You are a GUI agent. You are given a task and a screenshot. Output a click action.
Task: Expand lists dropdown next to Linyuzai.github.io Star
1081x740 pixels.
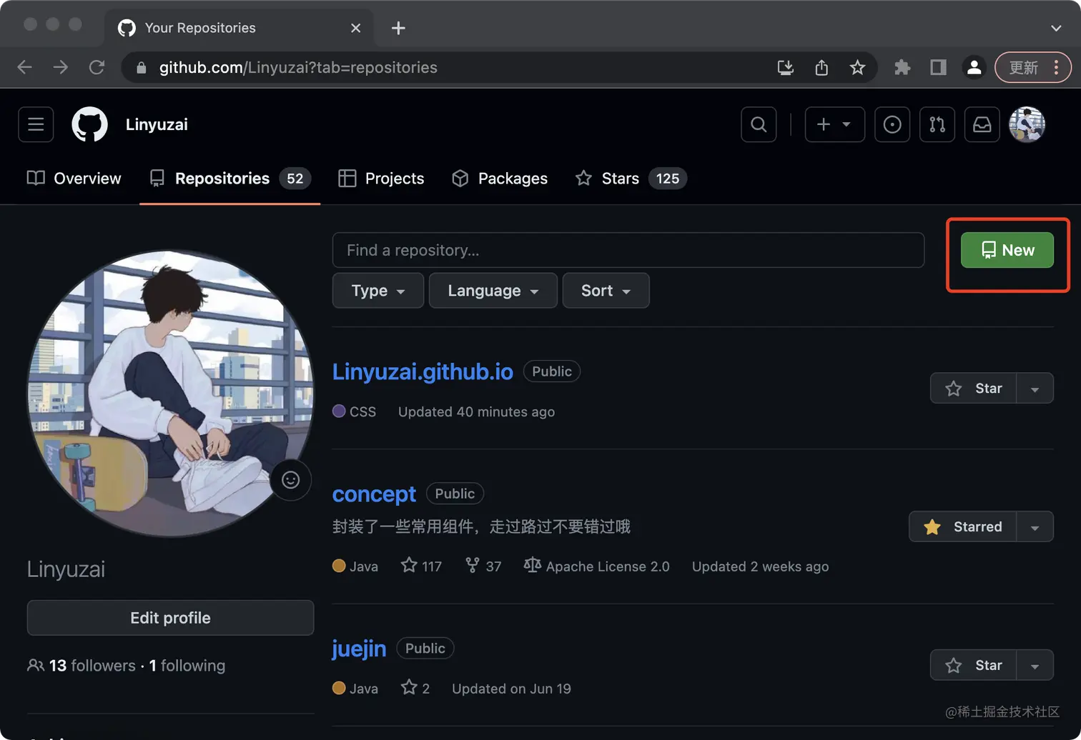pos(1035,389)
